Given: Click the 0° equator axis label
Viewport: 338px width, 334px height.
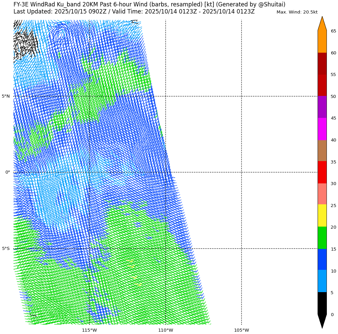Looking at the screenshot, I should pyautogui.click(x=7, y=172).
